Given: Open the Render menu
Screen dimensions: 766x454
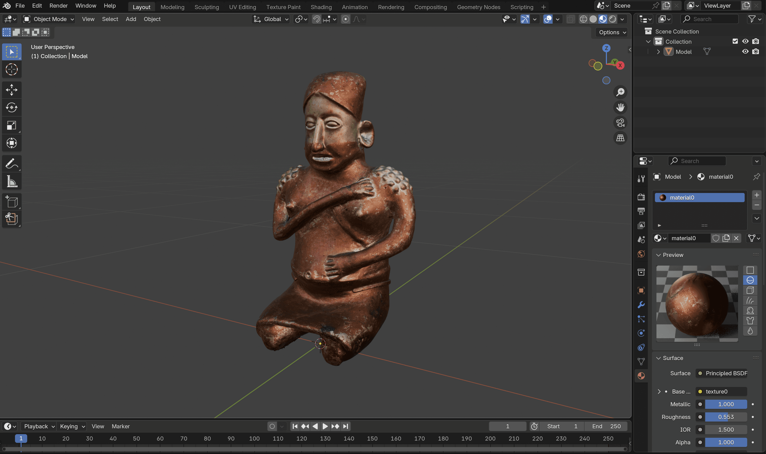Looking at the screenshot, I should click(x=58, y=6).
